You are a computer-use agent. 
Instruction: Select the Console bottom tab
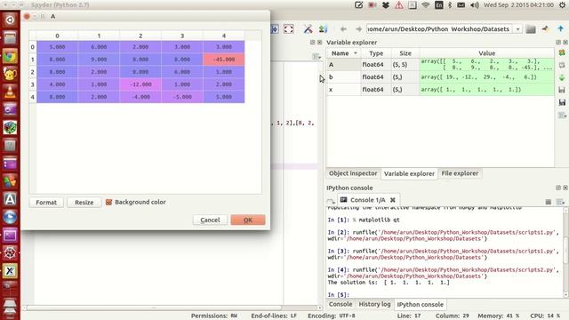[341, 304]
